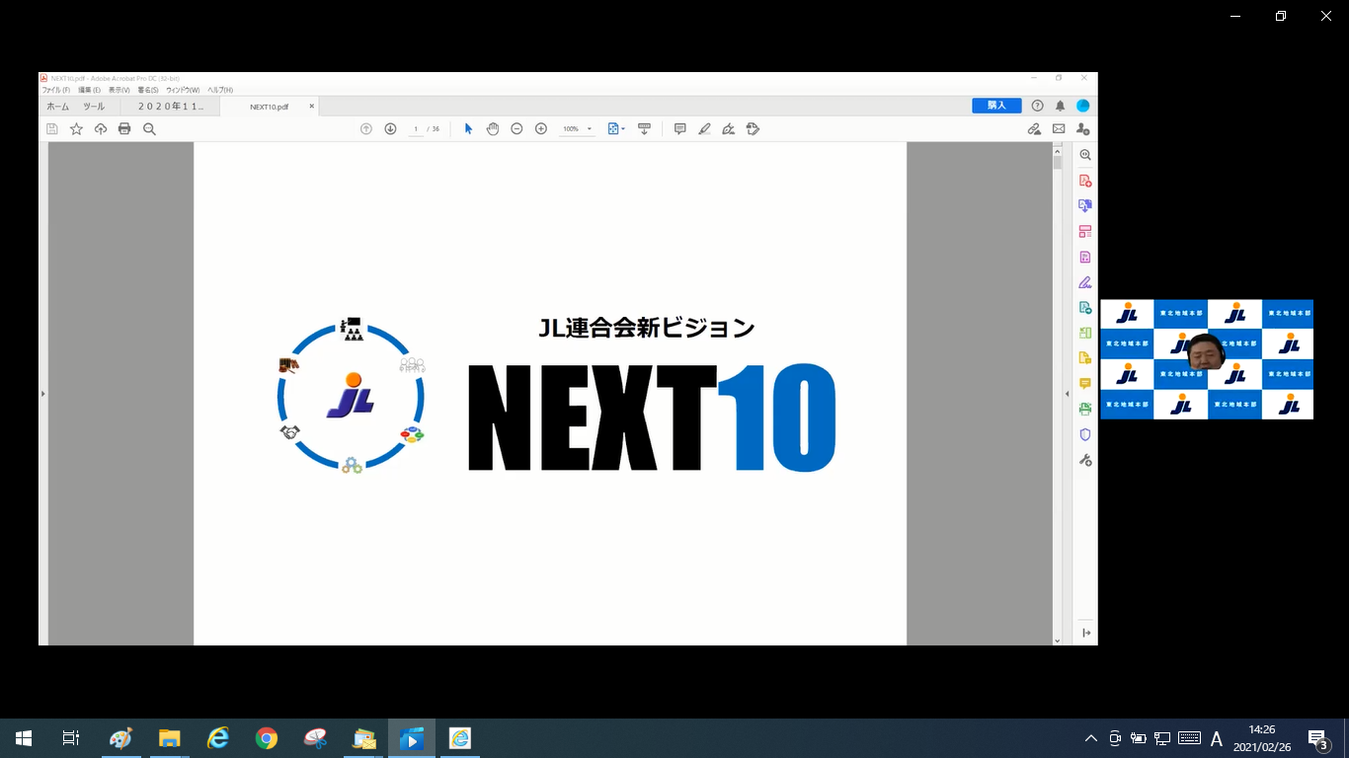Print the document with printer icon

(124, 129)
